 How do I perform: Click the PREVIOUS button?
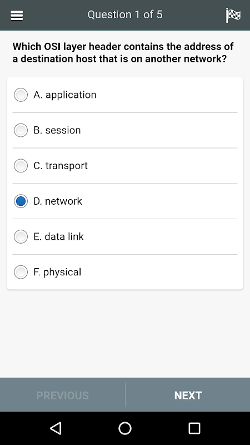coord(62,395)
